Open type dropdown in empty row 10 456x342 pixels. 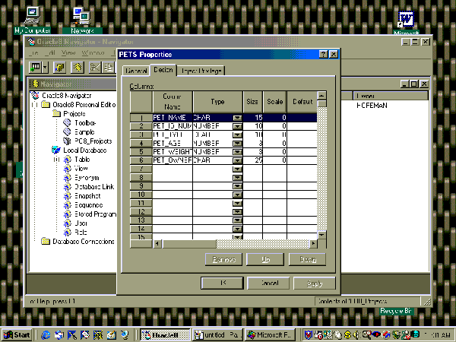click(x=238, y=195)
